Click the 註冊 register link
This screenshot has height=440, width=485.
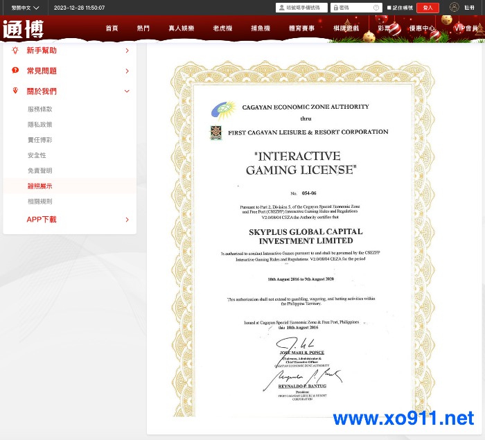(469, 8)
